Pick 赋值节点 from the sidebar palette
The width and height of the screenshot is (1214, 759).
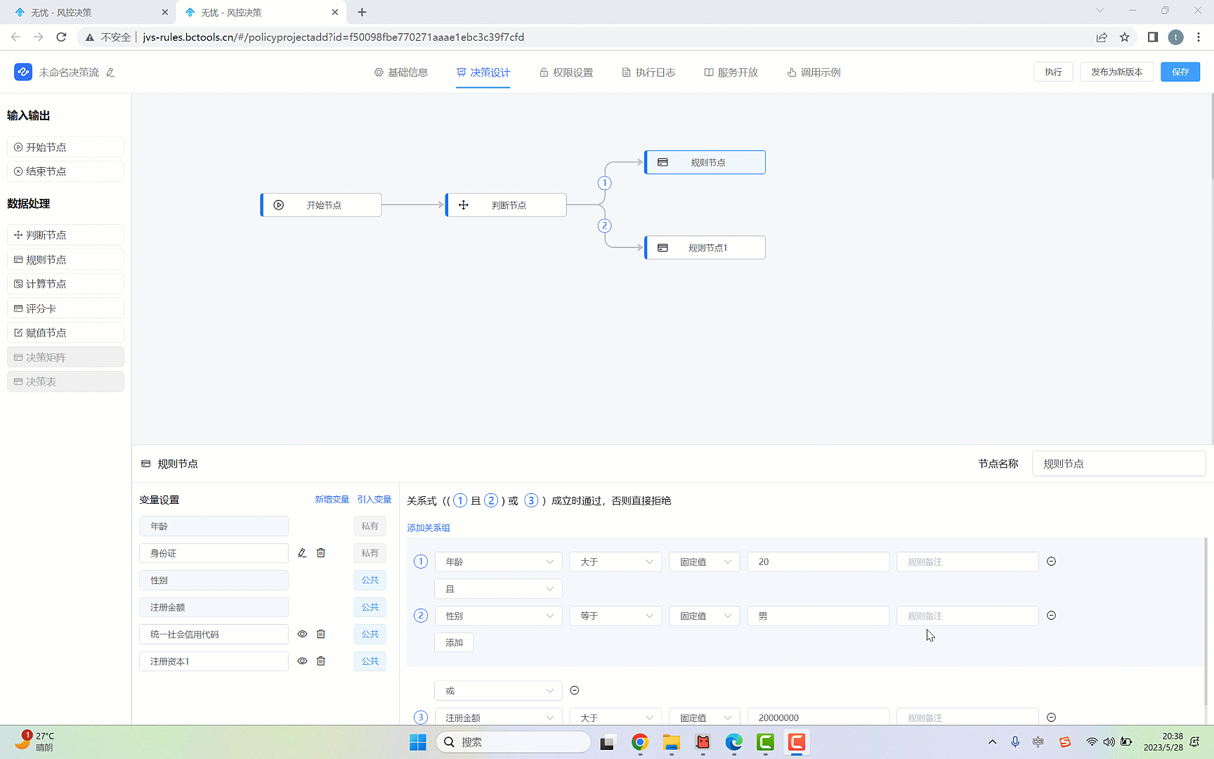(x=65, y=332)
